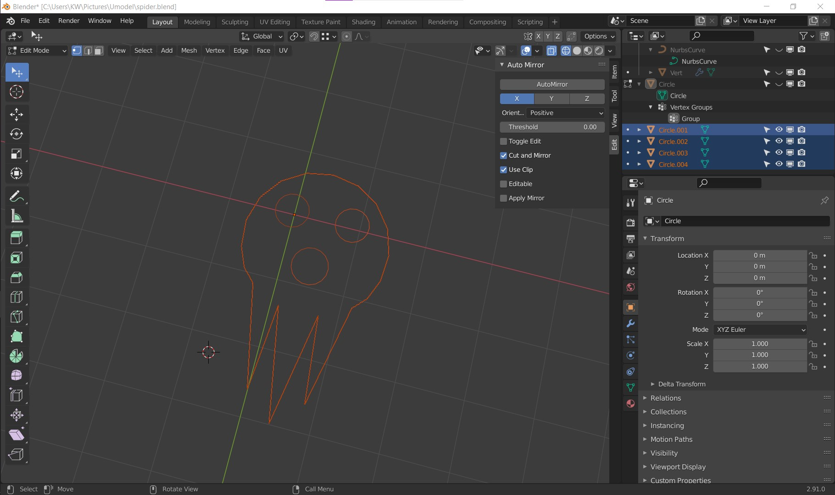This screenshot has height=495, width=835.
Task: Open the Mesh menu
Action: point(189,50)
